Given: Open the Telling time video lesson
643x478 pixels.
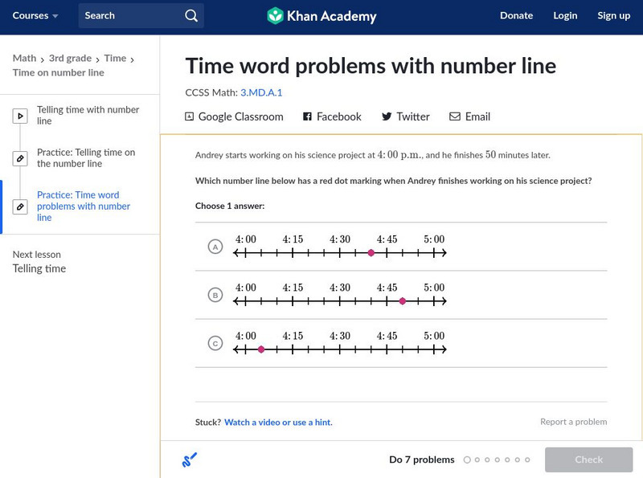Looking at the screenshot, I should coord(88,115).
